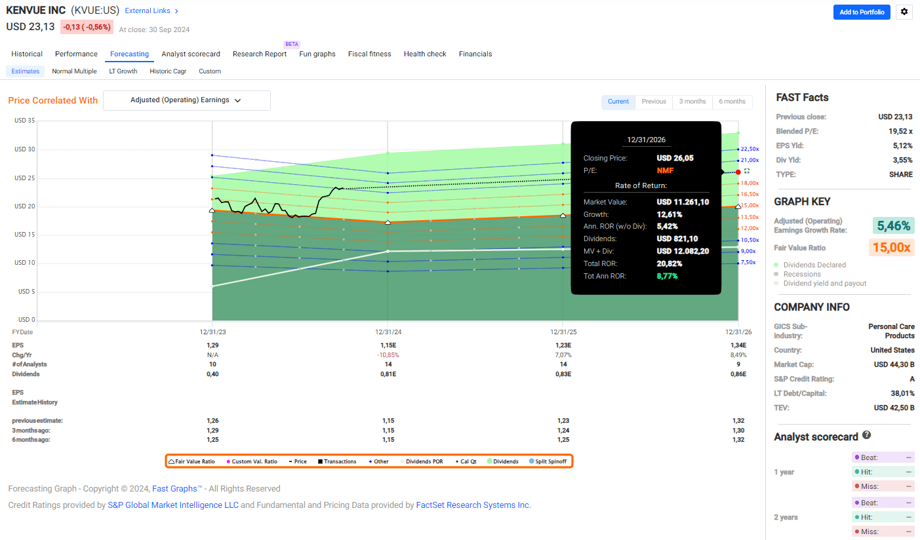Click the expand icon beside the red price dot
The height and width of the screenshot is (540, 920).
tap(747, 172)
